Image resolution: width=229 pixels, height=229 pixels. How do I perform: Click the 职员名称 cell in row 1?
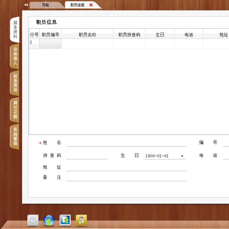87,44
